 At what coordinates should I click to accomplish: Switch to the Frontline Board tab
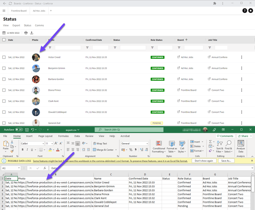point(19,11)
